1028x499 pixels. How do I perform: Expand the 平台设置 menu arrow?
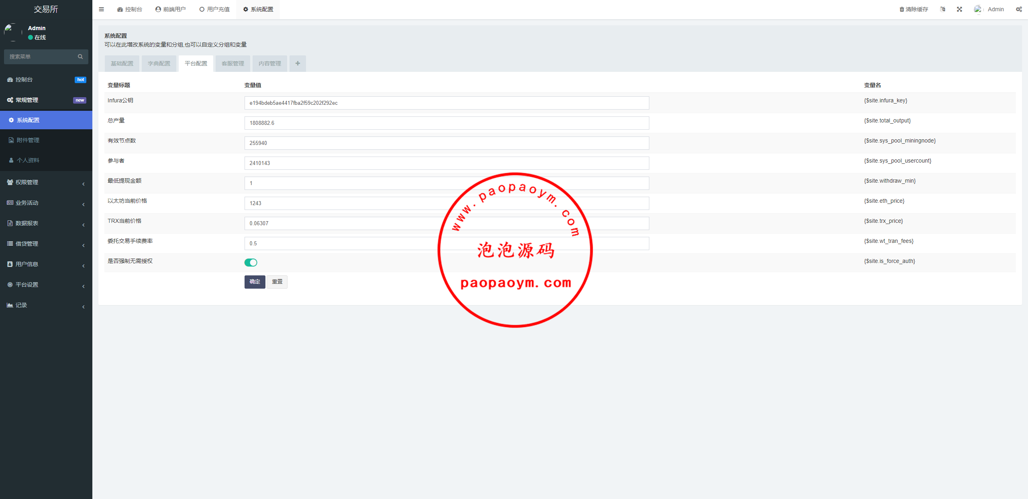point(84,286)
